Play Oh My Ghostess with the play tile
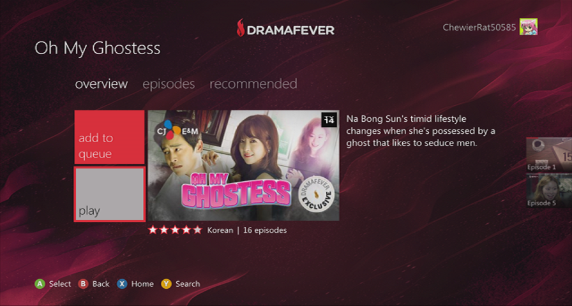This screenshot has height=306, width=572. pos(109,194)
